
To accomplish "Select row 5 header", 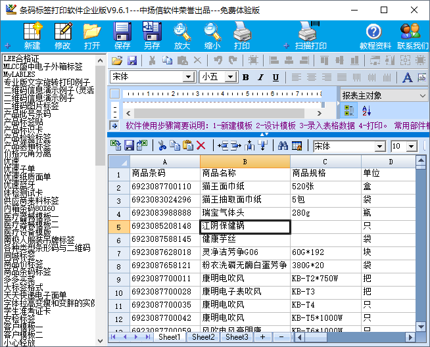I will click(119, 227).
